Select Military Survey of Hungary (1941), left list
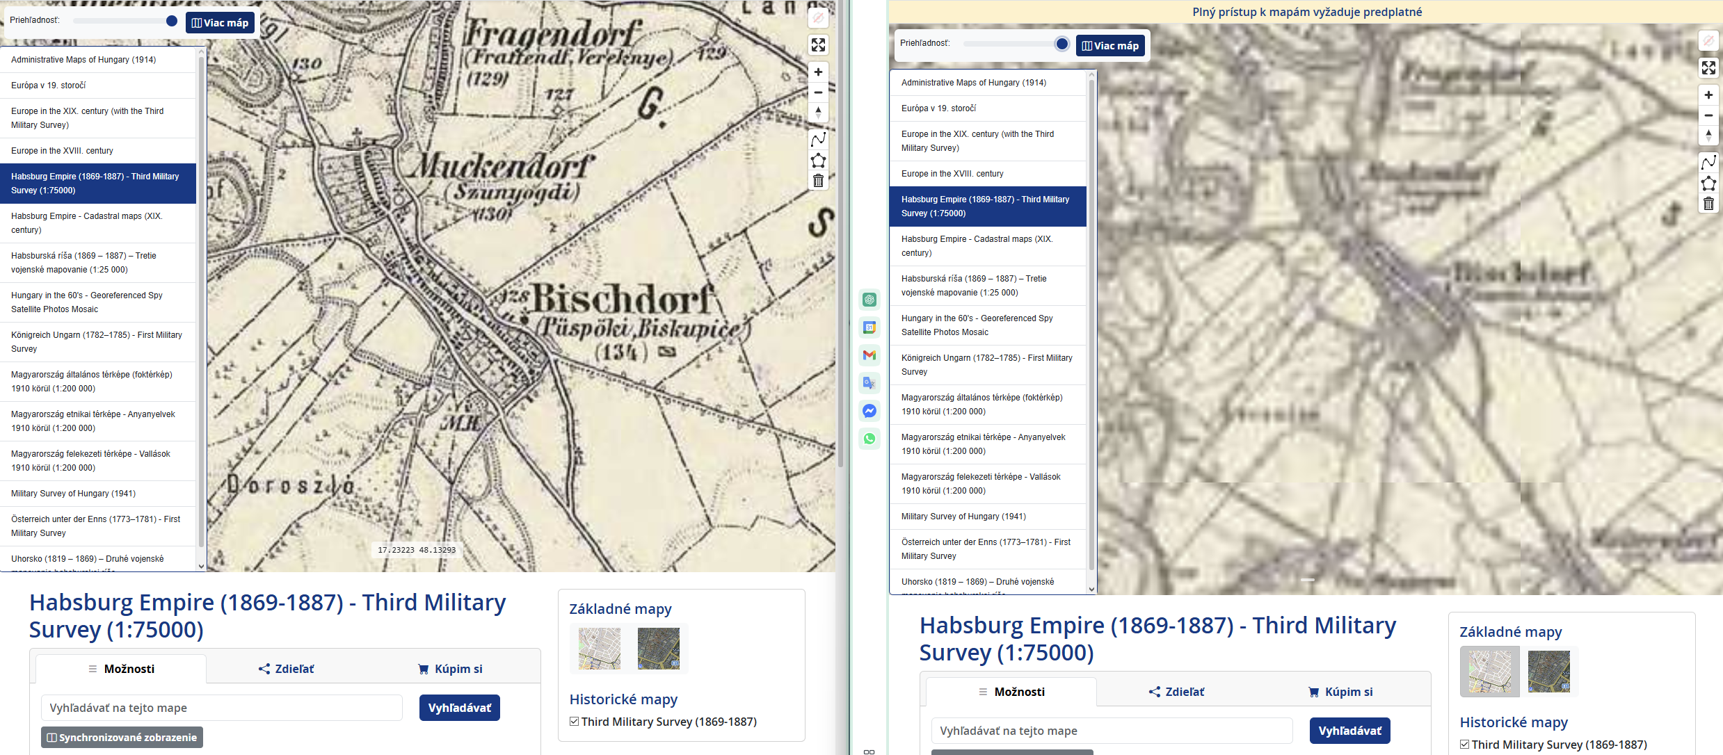 [x=98, y=494]
